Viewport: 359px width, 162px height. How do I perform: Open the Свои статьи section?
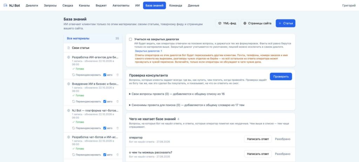tap(93, 48)
